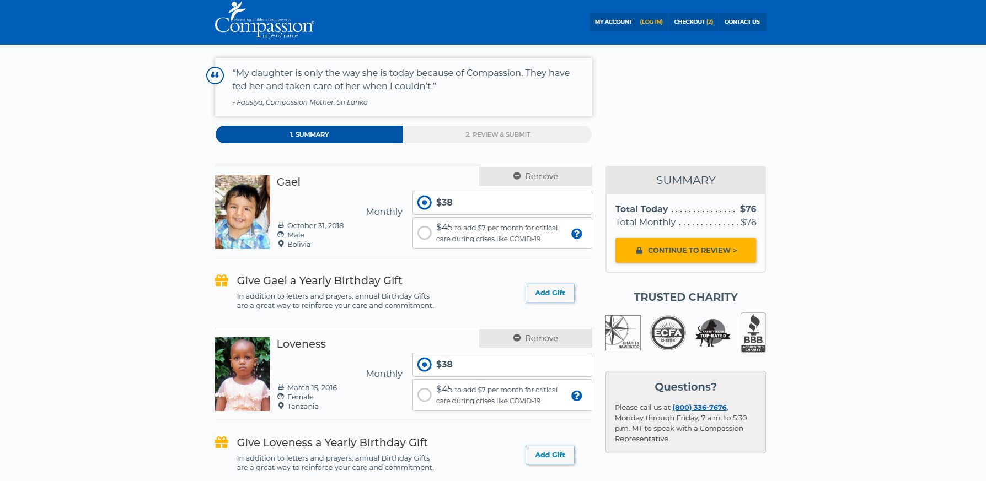Click the gender face icon beside Female
The width and height of the screenshot is (986, 481).
tap(281, 397)
